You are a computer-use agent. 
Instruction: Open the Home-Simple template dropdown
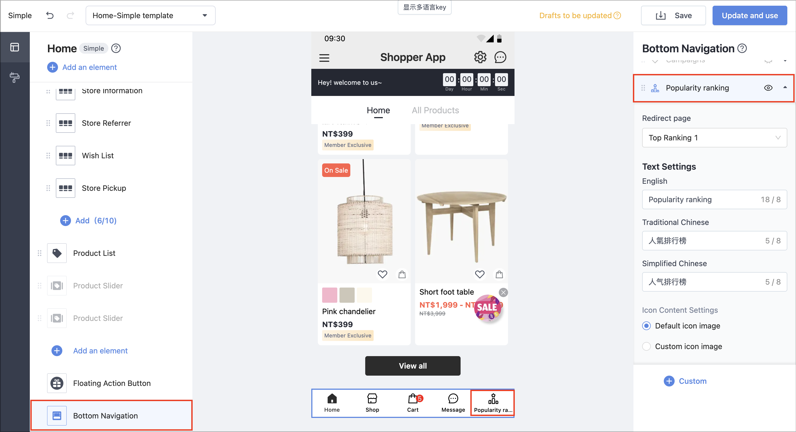150,15
